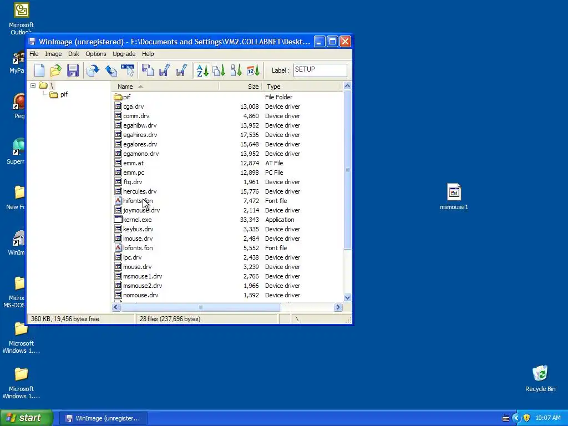Click the Inject files toolbar icon
Image resolution: width=568 pixels, height=426 pixels.
pyautogui.click(x=93, y=70)
